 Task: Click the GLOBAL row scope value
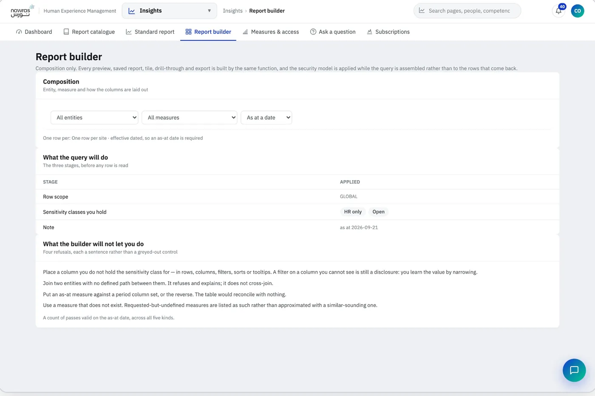[348, 197]
